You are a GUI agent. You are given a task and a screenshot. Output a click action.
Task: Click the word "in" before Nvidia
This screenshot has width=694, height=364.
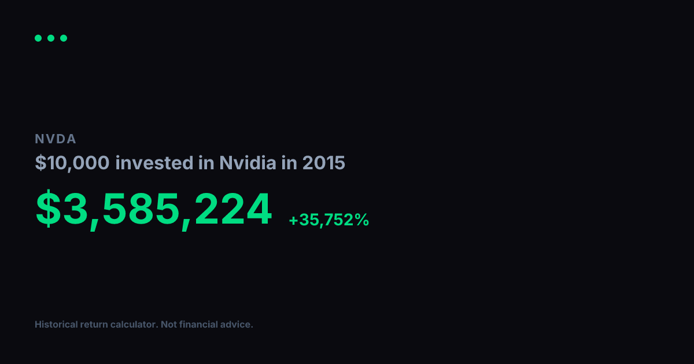[x=206, y=163]
